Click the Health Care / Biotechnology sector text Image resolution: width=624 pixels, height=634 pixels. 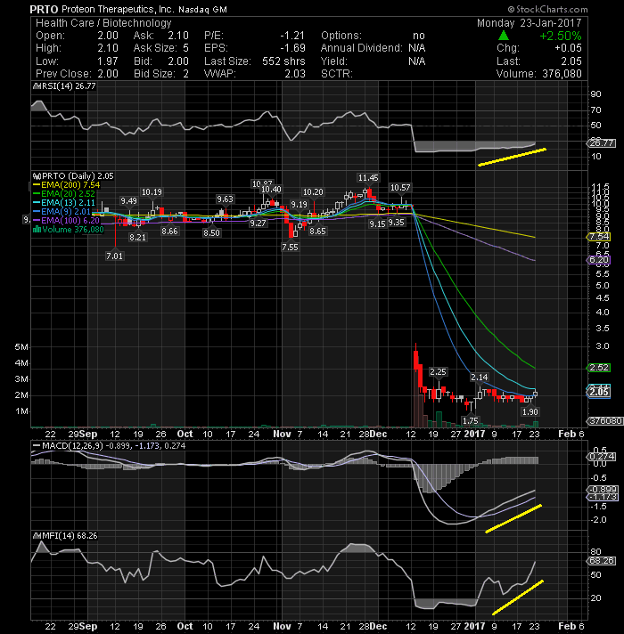[x=103, y=23]
